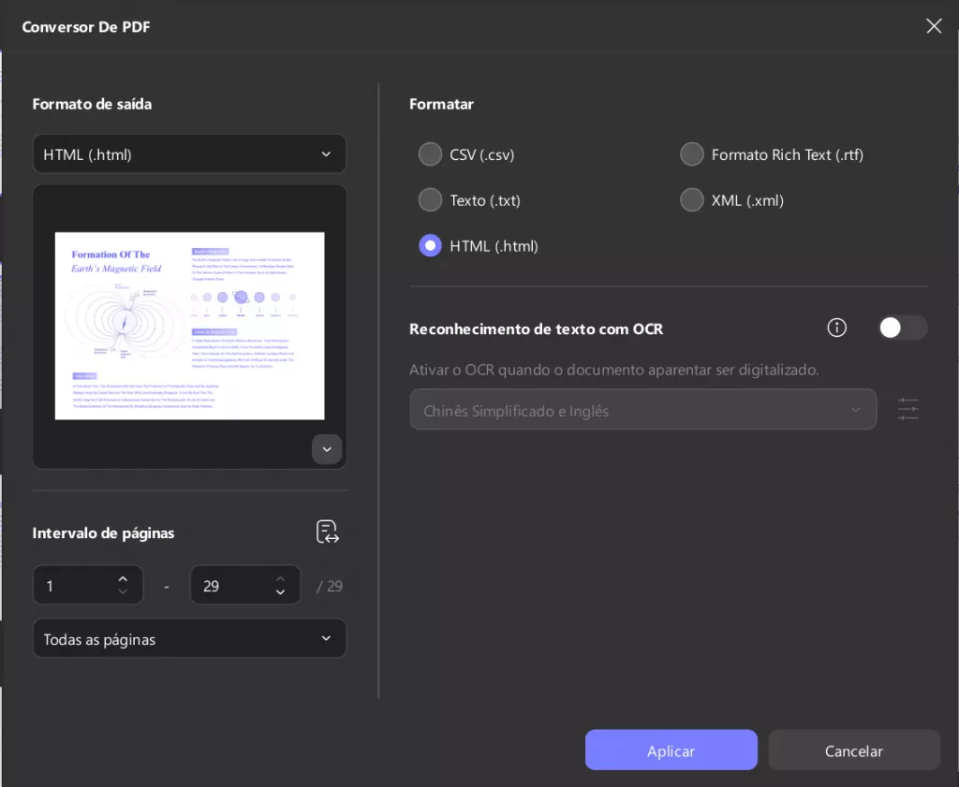Select the XML (.xml) output format
The height and width of the screenshot is (787, 959).
click(691, 199)
